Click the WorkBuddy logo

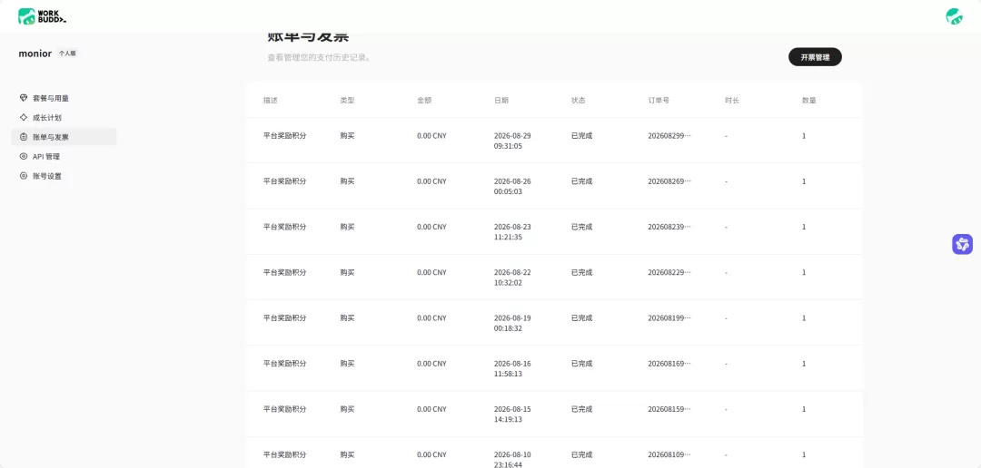[x=42, y=16]
